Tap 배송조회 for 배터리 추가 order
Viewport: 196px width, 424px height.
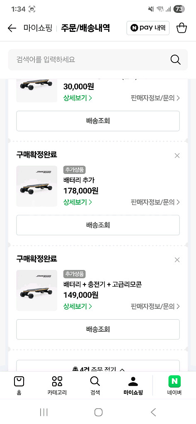(x=98, y=225)
